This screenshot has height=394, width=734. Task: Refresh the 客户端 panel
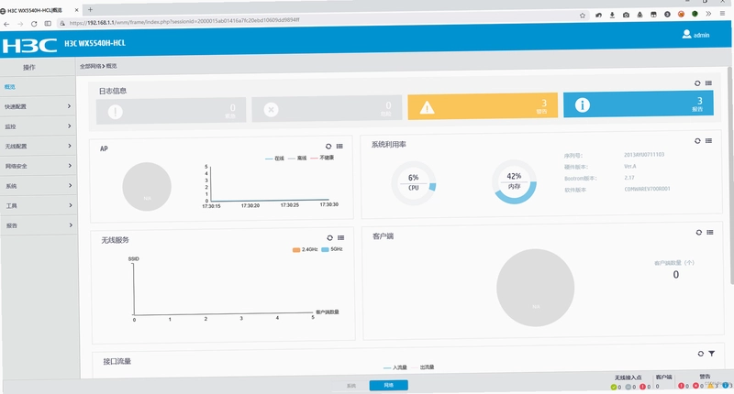click(698, 233)
